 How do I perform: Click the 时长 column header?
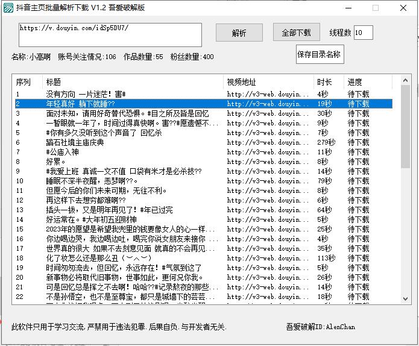pyautogui.click(x=329, y=82)
